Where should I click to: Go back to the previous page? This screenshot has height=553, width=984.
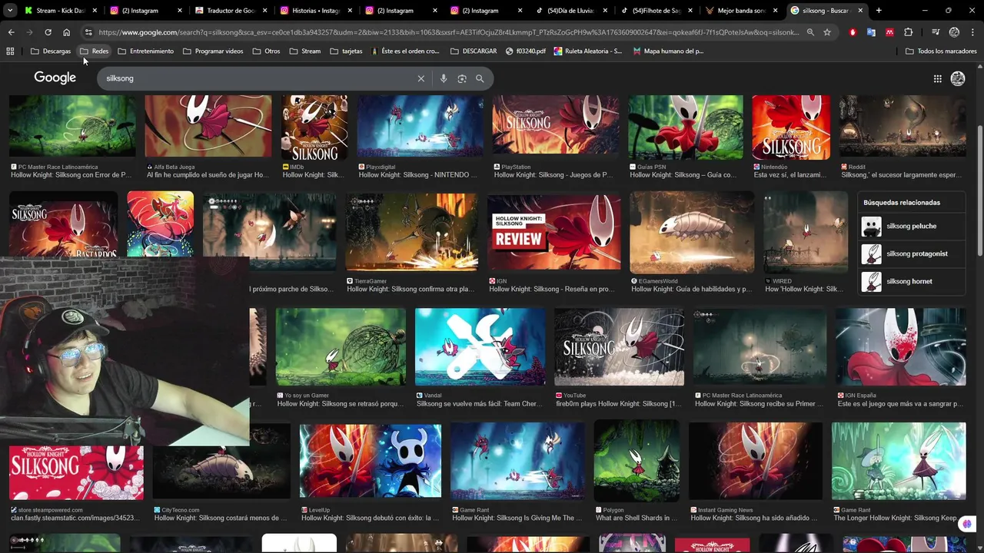(x=11, y=32)
